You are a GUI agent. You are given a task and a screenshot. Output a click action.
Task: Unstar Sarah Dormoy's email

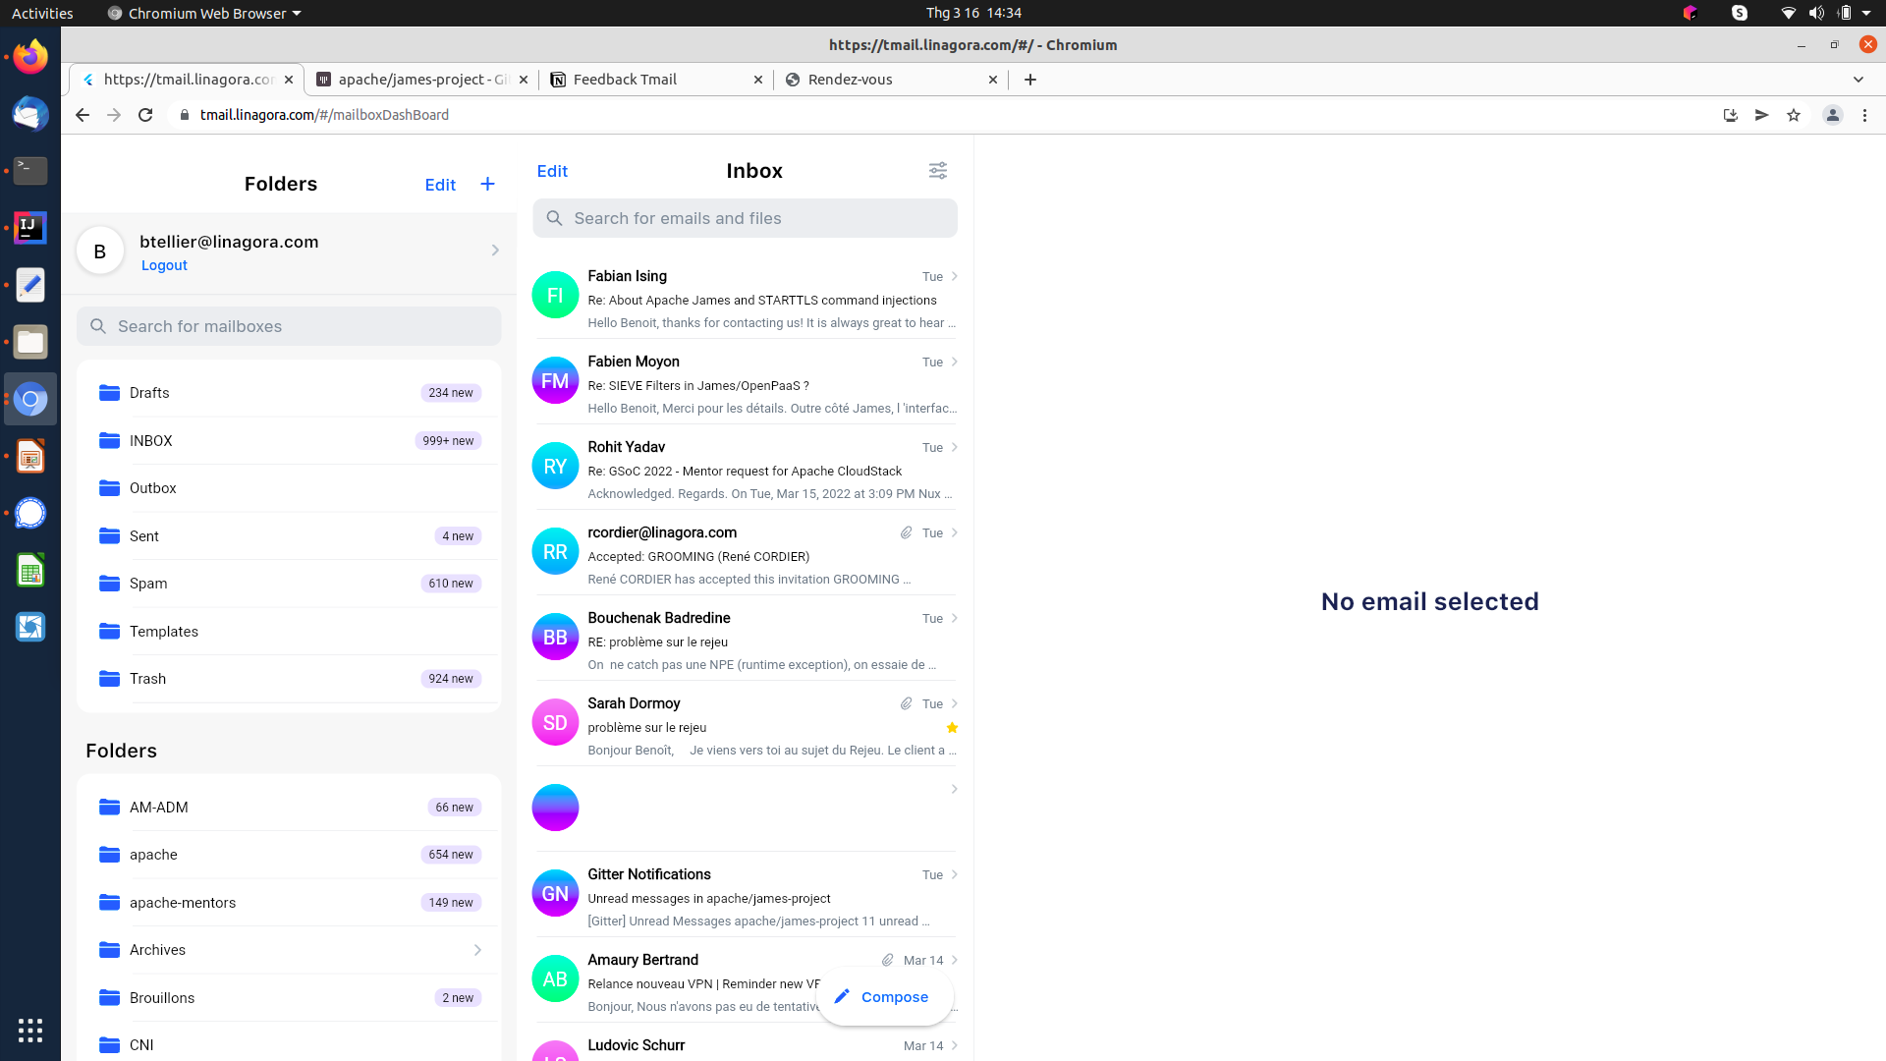951,727
